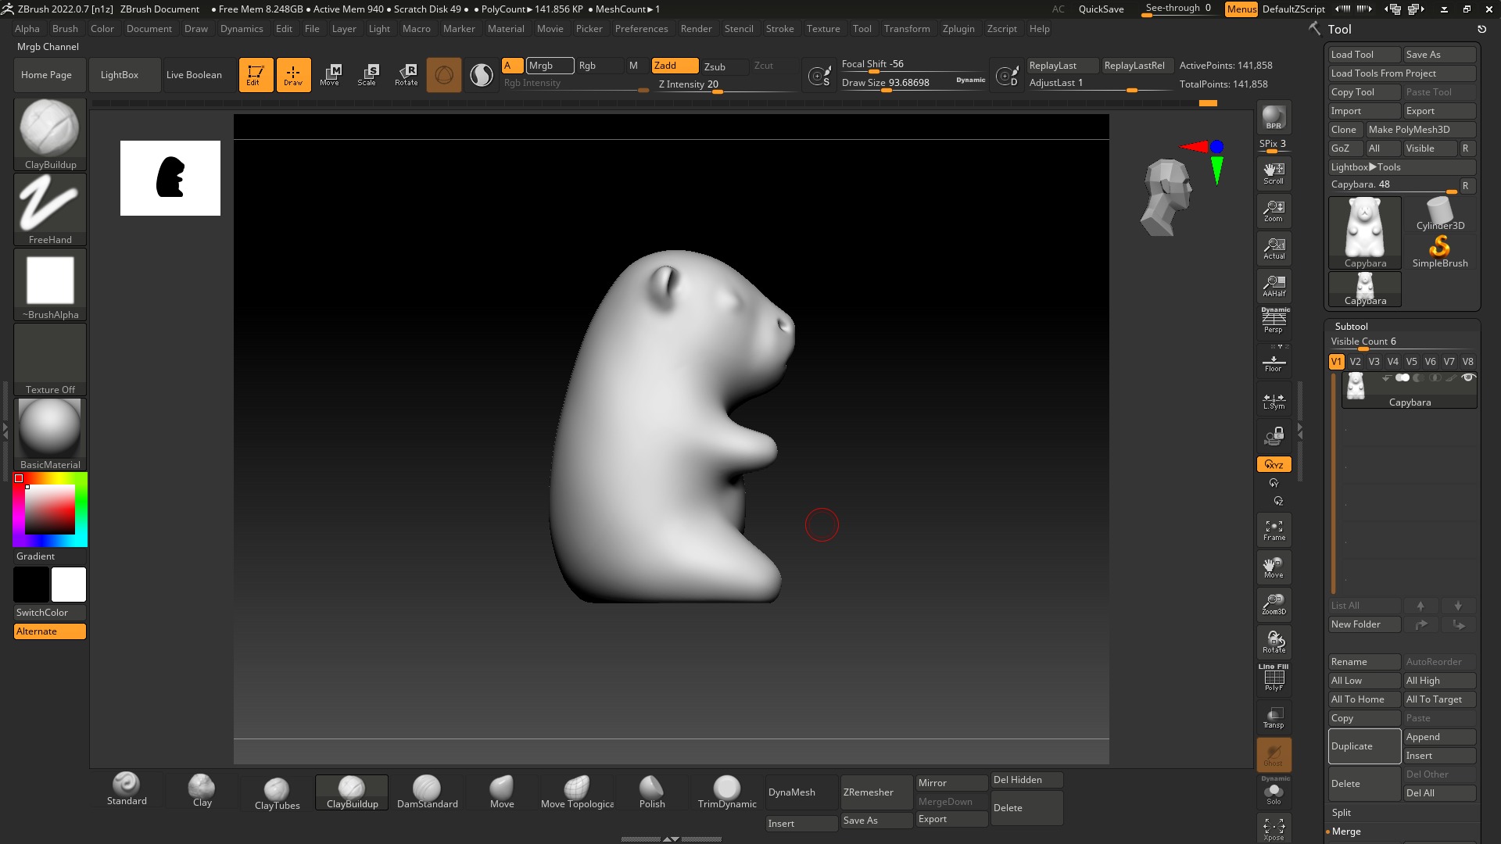The height and width of the screenshot is (844, 1501).
Task: Click the QuickSave button
Action: click(1101, 9)
